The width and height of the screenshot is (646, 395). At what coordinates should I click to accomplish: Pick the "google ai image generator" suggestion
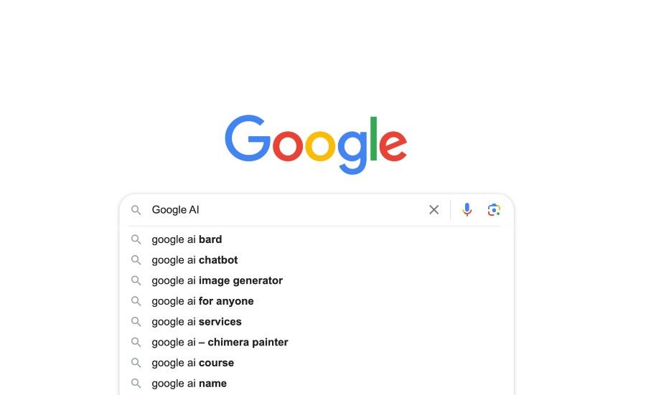coord(217,280)
